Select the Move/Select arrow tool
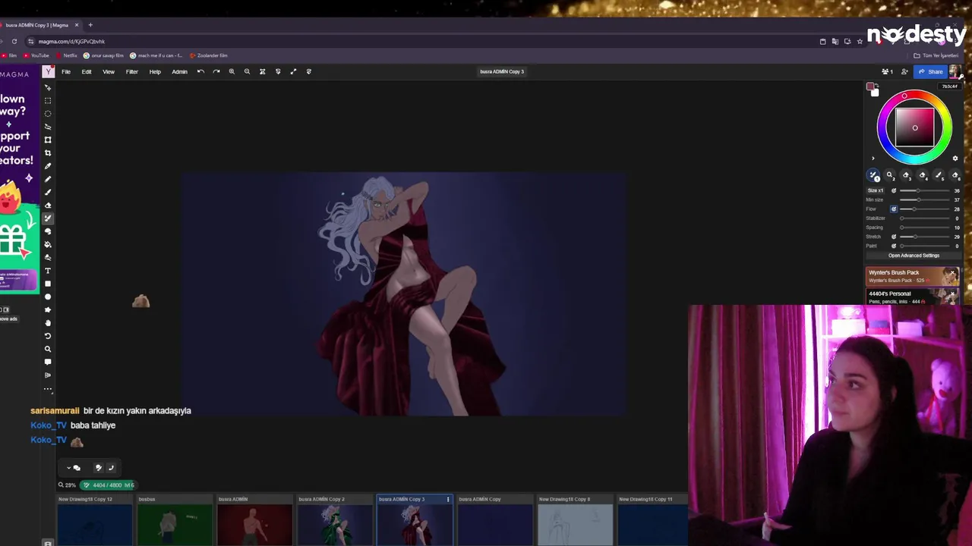This screenshot has height=546, width=972. coord(48,87)
